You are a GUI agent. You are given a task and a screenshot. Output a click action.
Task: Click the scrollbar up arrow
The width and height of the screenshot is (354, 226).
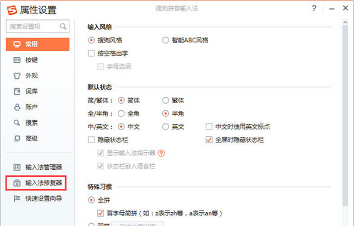(x=345, y=22)
